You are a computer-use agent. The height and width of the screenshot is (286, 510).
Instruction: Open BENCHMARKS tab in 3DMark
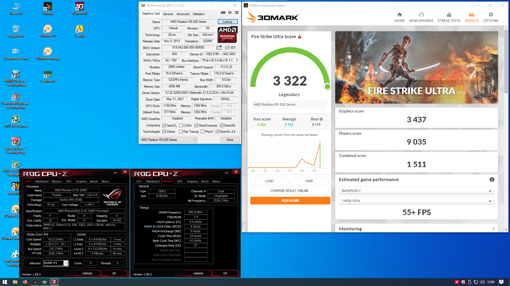tap(421, 17)
